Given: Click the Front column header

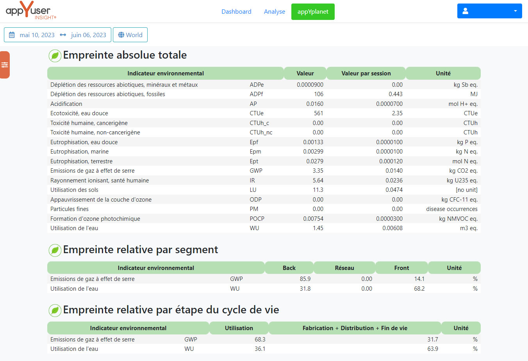Looking at the screenshot, I should [401, 268].
